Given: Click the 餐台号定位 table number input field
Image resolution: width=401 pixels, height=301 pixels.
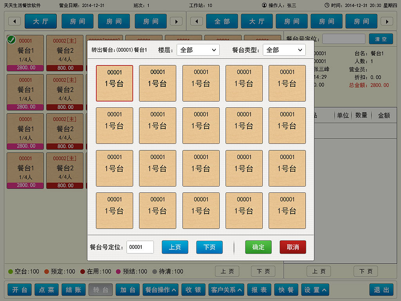Looking at the screenshot, I should coord(140,247).
